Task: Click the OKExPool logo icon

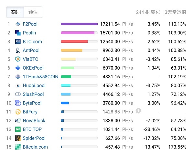Action: pos(18,68)
